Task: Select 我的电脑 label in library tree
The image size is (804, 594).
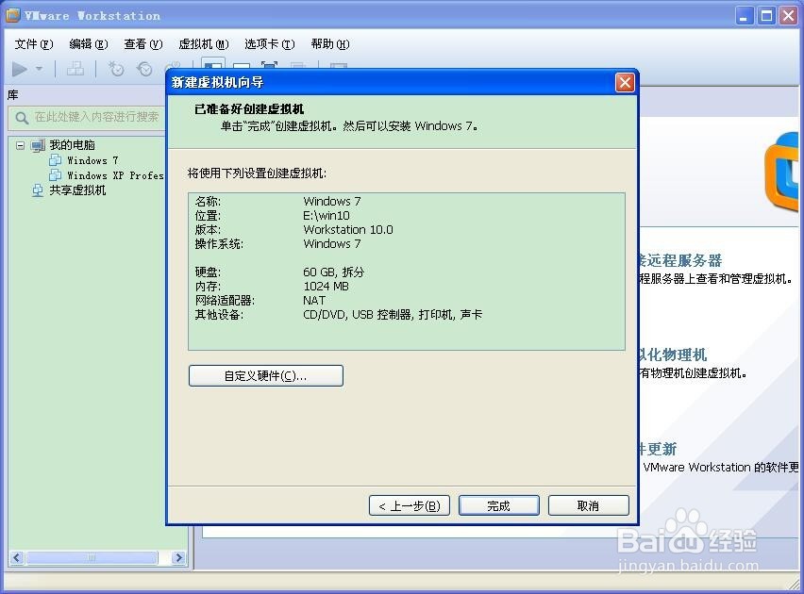Action: click(73, 145)
